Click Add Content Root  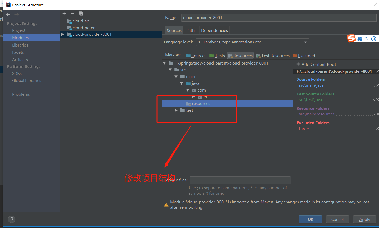click(x=316, y=64)
